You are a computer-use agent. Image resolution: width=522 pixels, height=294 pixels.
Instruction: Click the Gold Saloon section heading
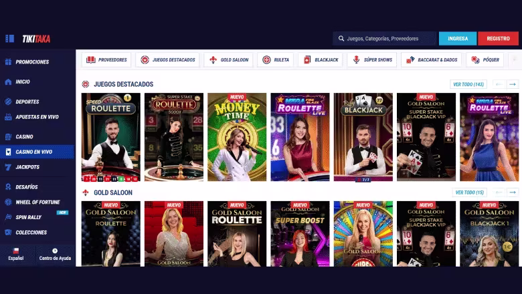(x=113, y=192)
